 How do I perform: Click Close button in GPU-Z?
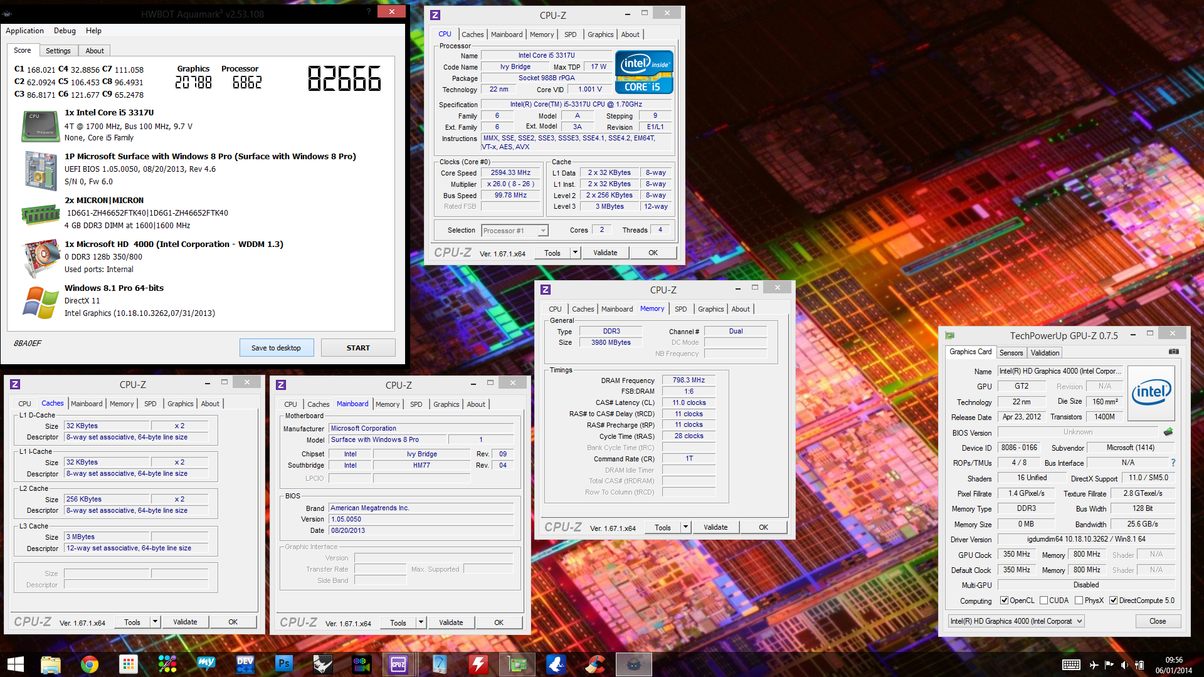click(x=1158, y=621)
